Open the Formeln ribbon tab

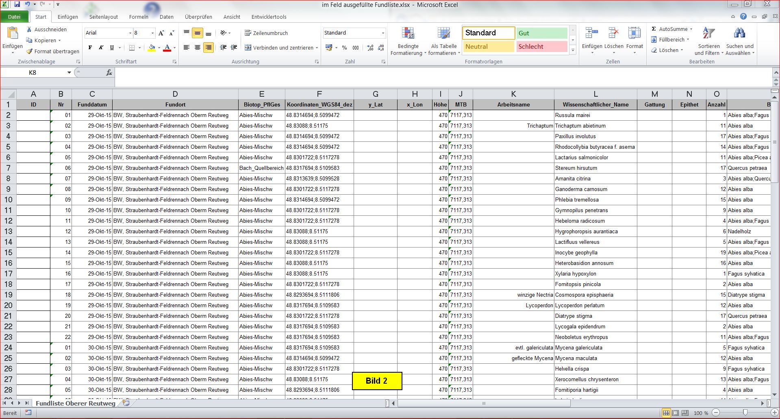[139, 17]
